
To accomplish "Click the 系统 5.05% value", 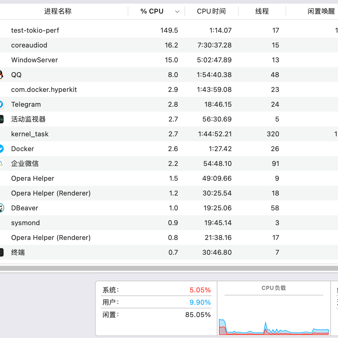I will [200, 290].
